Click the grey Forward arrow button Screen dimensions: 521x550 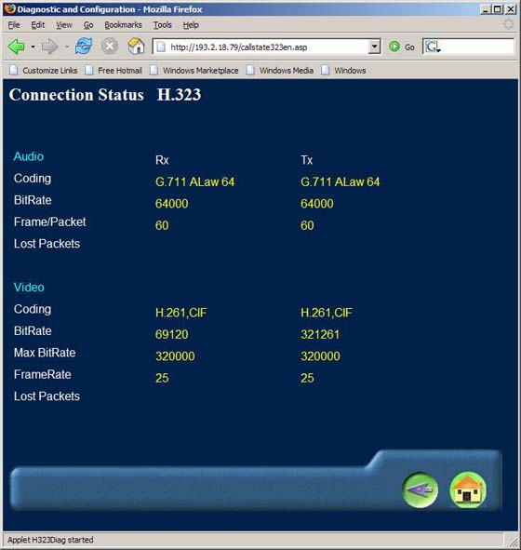pos(50,47)
